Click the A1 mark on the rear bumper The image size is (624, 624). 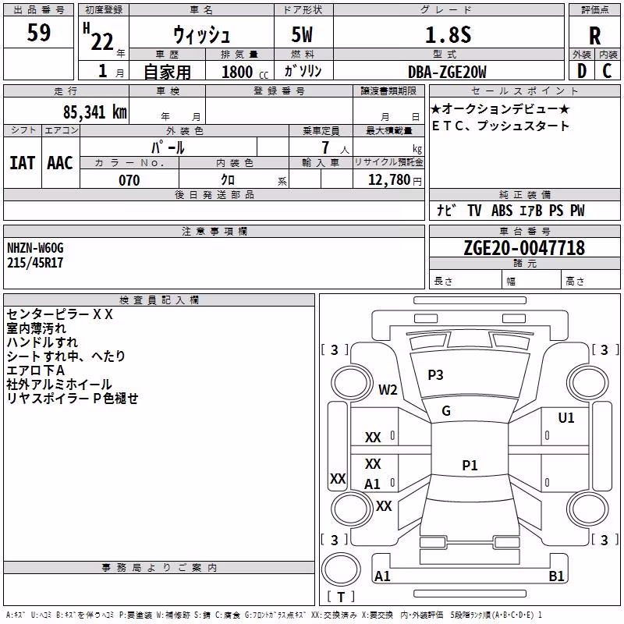382,576
